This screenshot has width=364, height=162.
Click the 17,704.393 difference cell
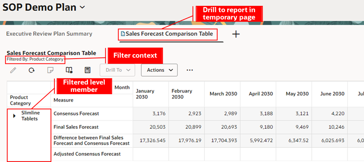coord(223,141)
